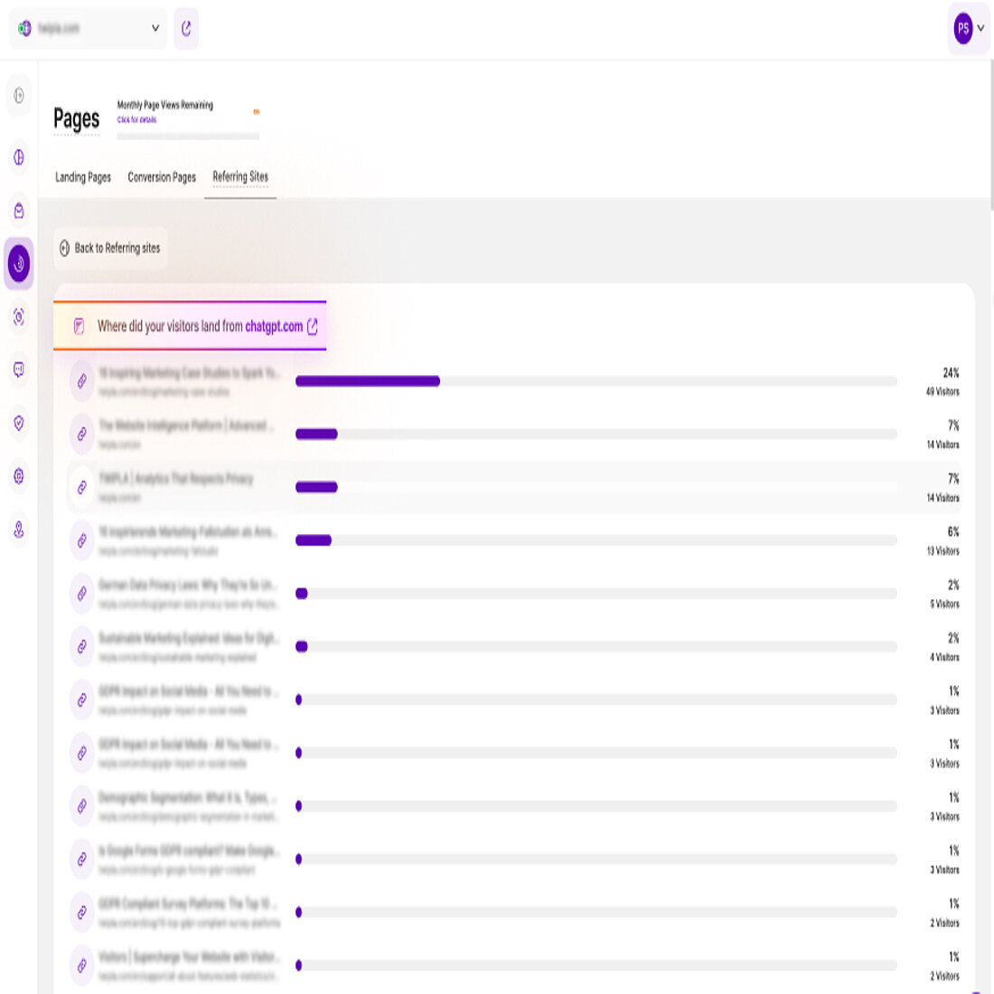Click the link icon beside the TWIPLA Analytics row

tap(82, 488)
